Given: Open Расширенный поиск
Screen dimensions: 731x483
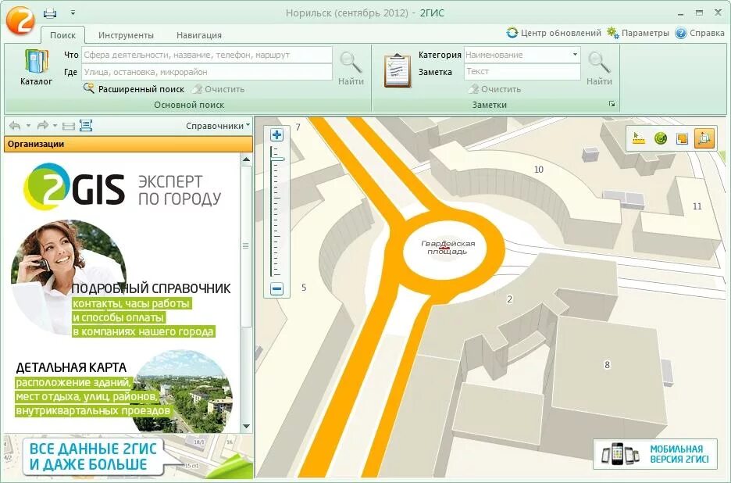Looking at the screenshot, I should pyautogui.click(x=134, y=88).
